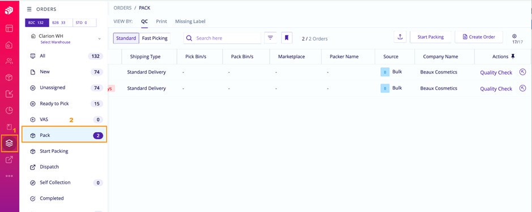Viewport: 532px width, 212px height.
Task: Open first row's arrow detail icon
Action: point(523,72)
